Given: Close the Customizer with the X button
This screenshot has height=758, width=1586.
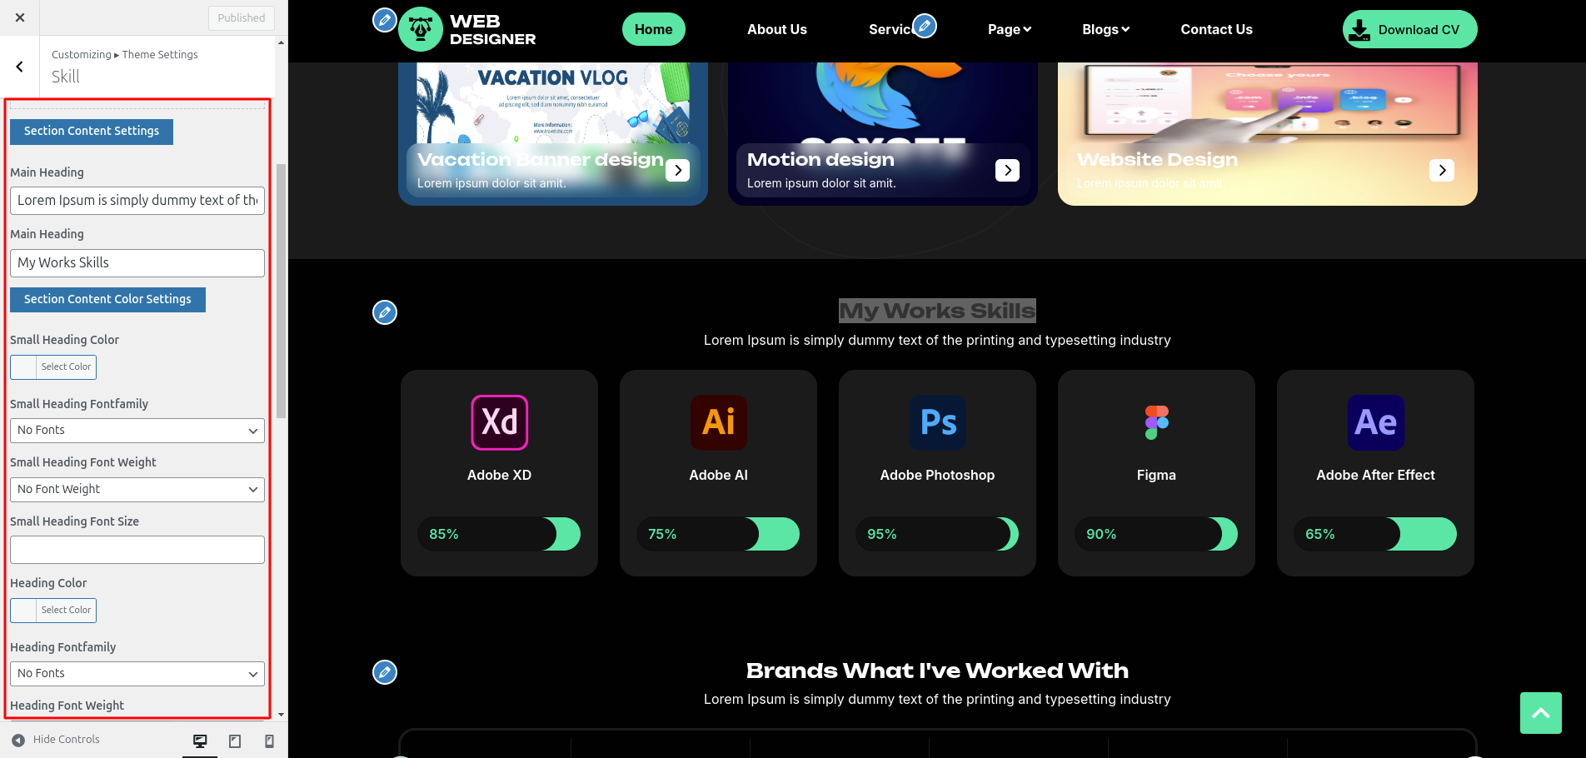Looking at the screenshot, I should coord(20,17).
